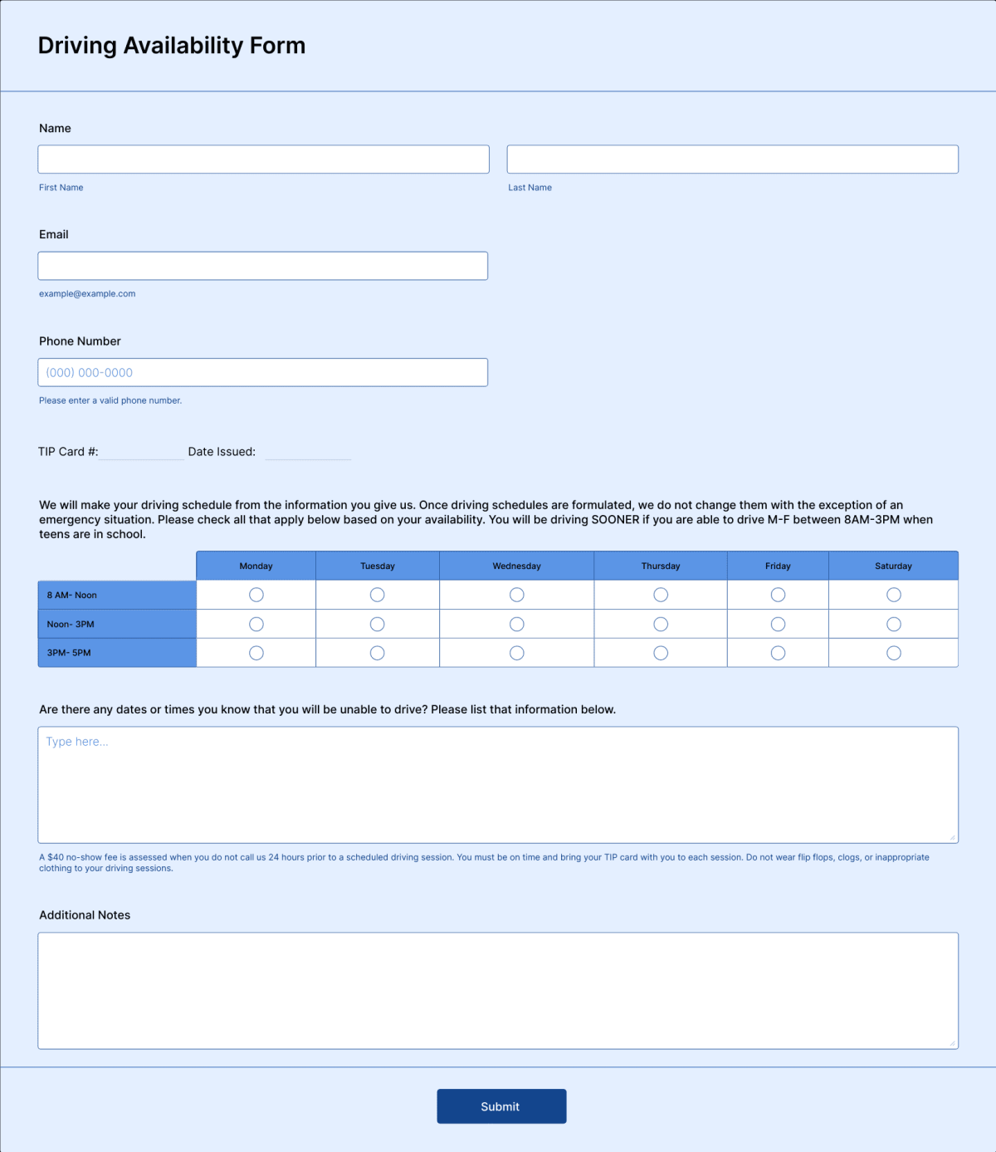Image resolution: width=996 pixels, height=1152 pixels.
Task: Select Saturday 3PM-5PM availability
Action: click(893, 653)
